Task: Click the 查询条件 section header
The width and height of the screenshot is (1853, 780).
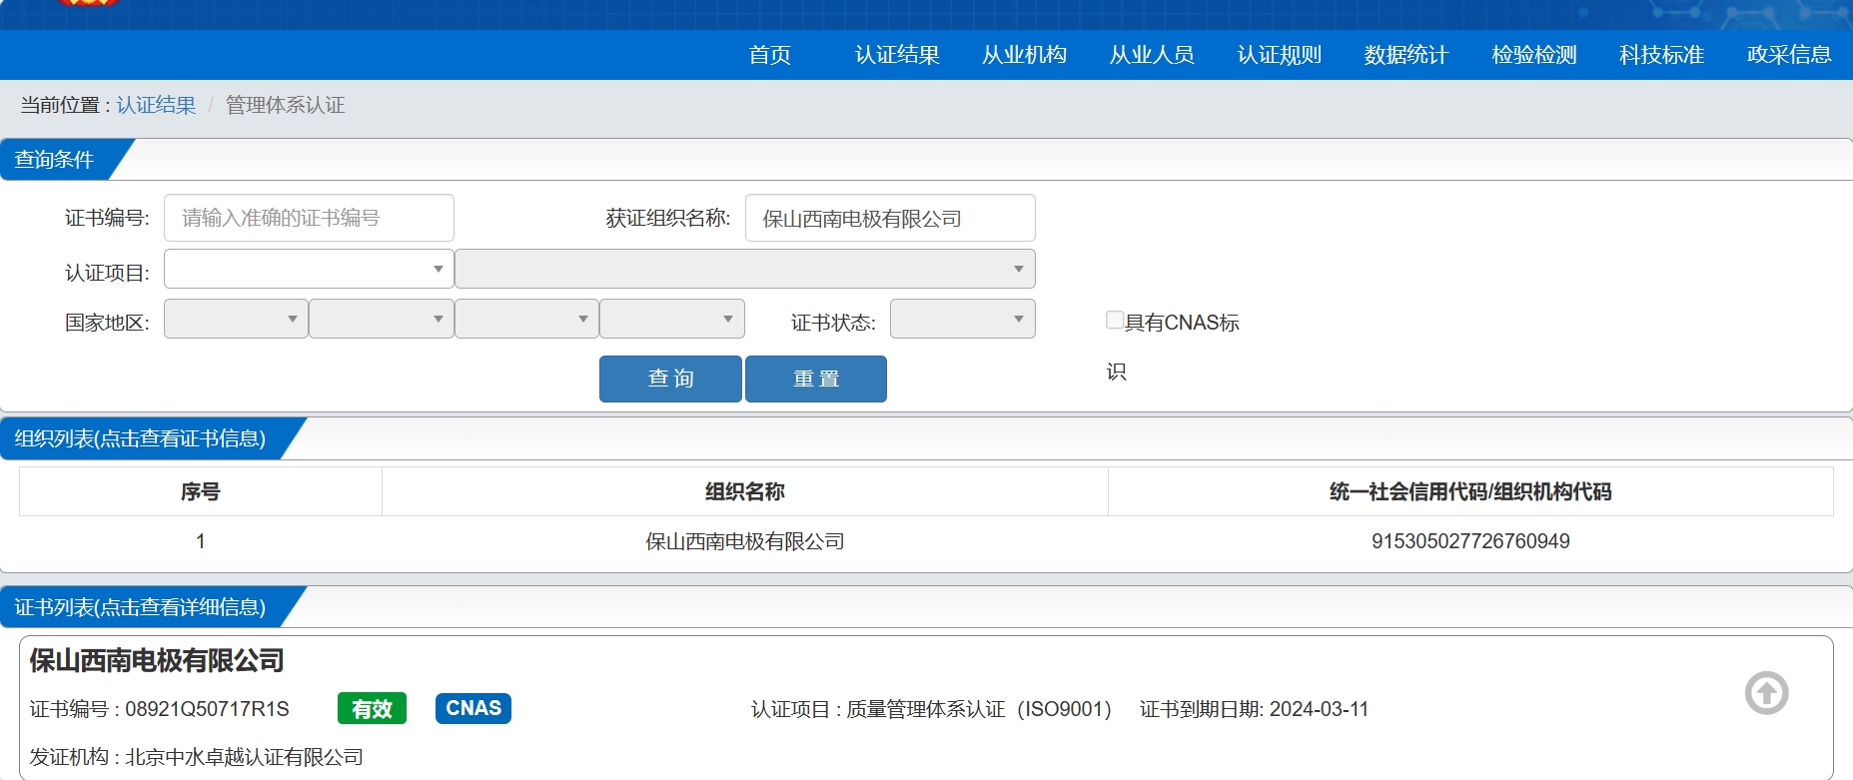Action: pos(54,160)
